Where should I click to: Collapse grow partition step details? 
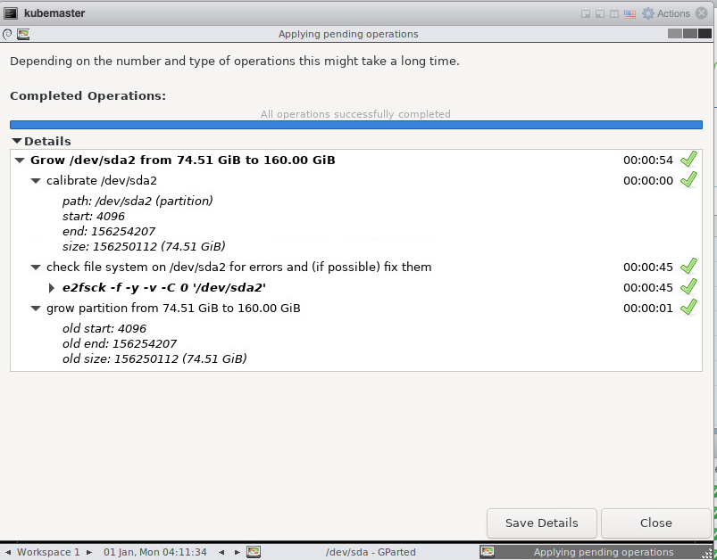[36, 309]
